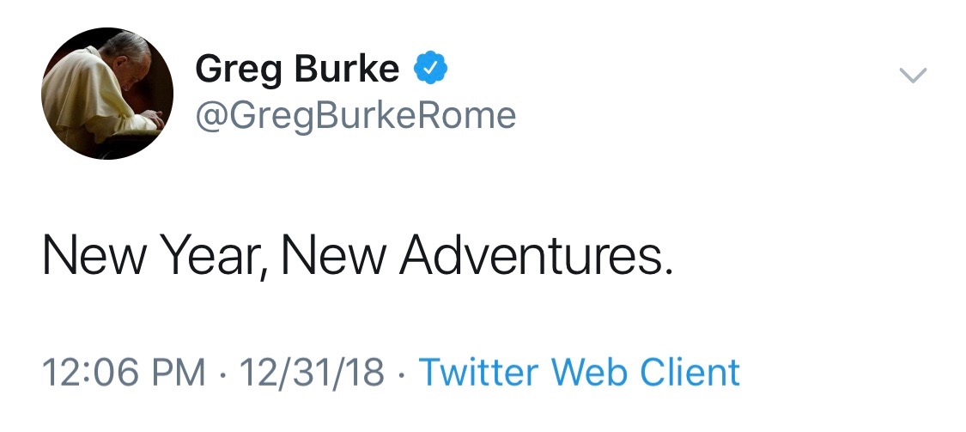Open Greg Burke's profile picture
Screen dimensions: 966x432
pos(107,93)
